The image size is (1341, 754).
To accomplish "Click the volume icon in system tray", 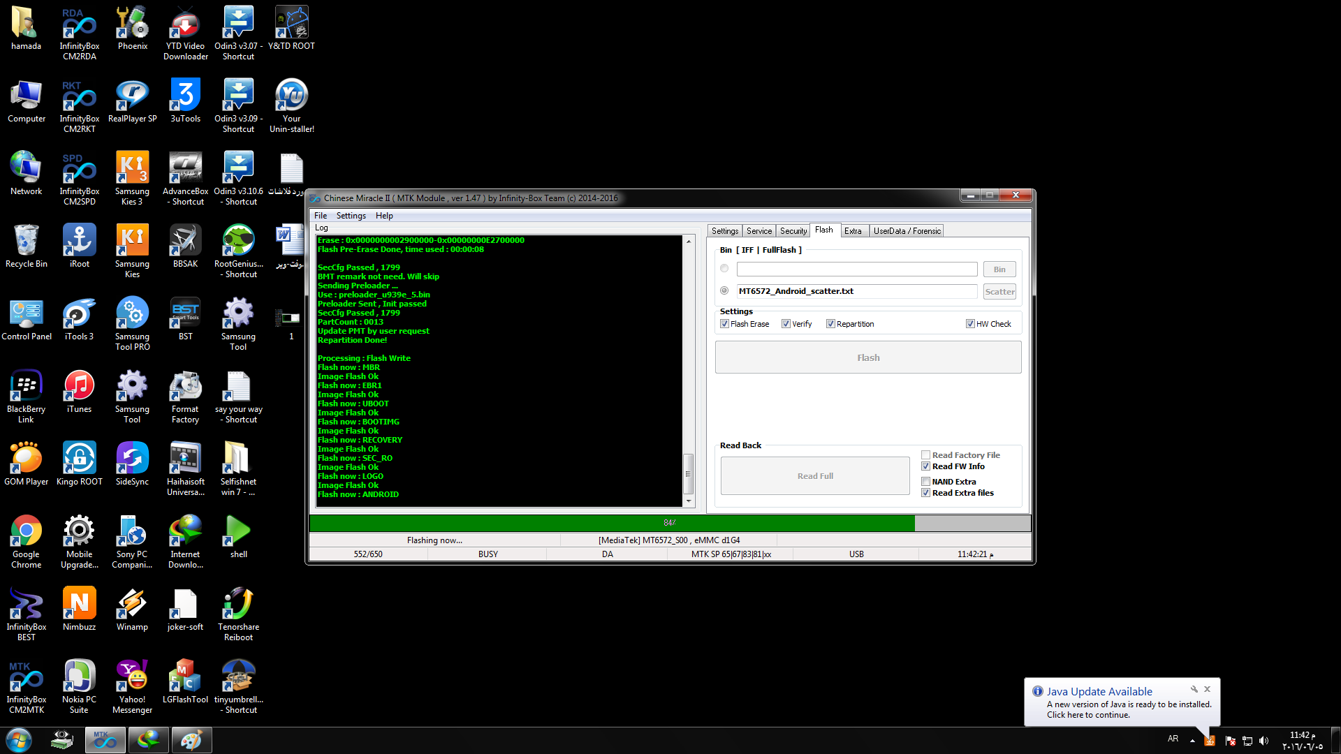I will 1263,741.
